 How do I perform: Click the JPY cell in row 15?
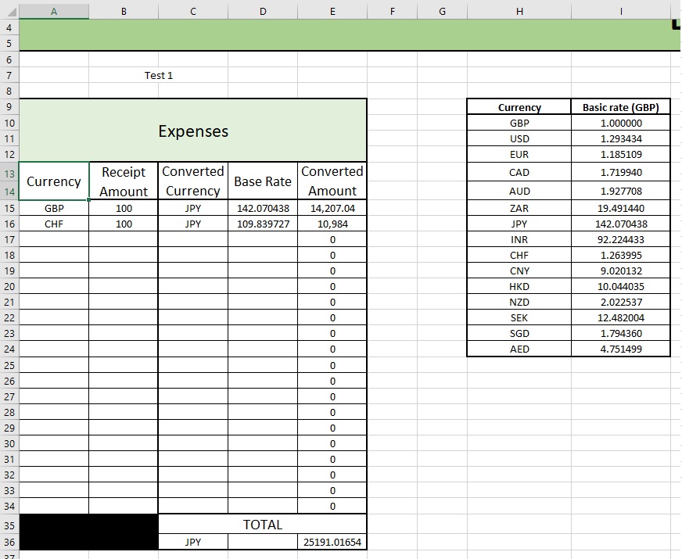pyautogui.click(x=193, y=208)
